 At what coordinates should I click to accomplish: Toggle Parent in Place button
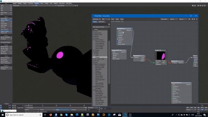[6, 31]
